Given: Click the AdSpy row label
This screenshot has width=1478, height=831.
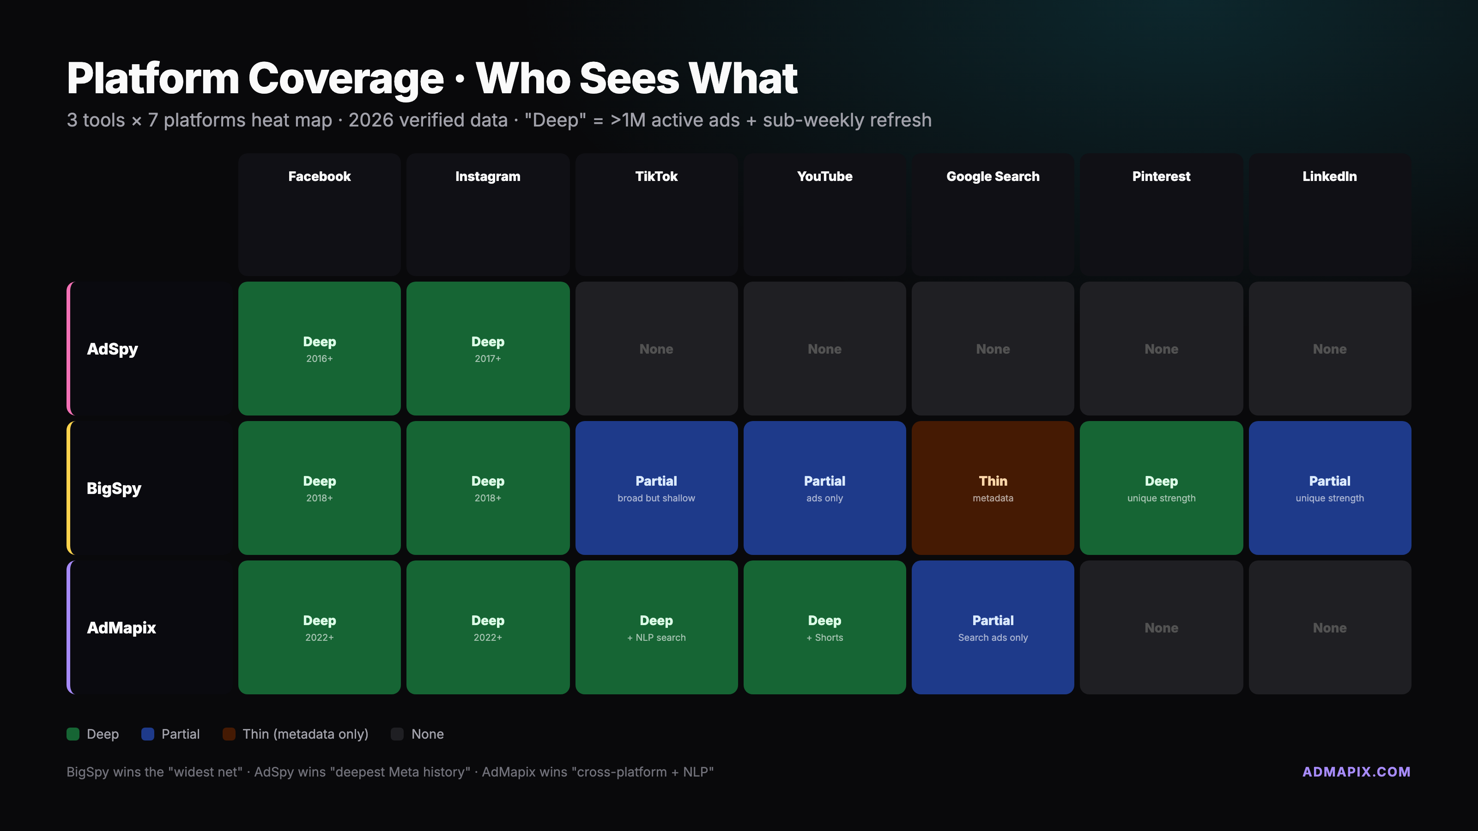Looking at the screenshot, I should pos(112,349).
